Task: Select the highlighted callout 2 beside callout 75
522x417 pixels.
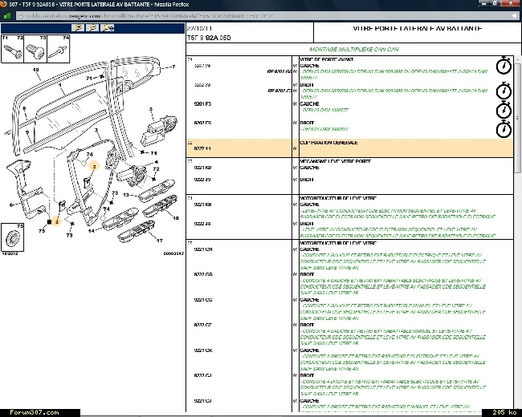Action: [57, 221]
